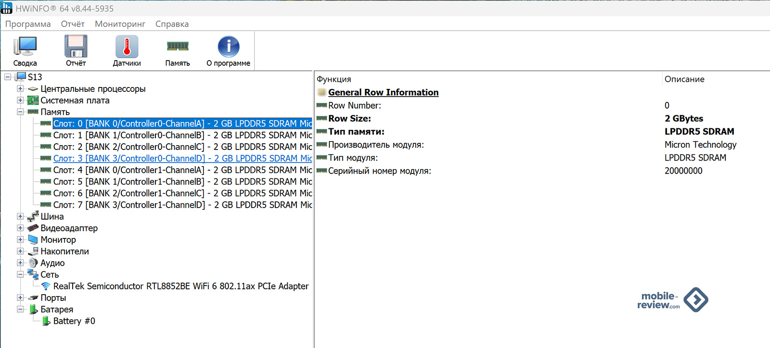
Task: Click the Отчёт floppy disk toolbar icon
Action: (x=76, y=47)
